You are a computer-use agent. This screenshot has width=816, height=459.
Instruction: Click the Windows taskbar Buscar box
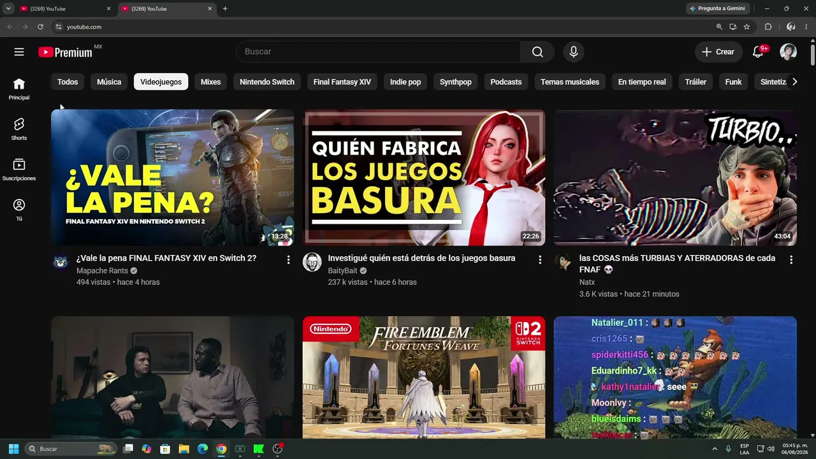(x=71, y=449)
